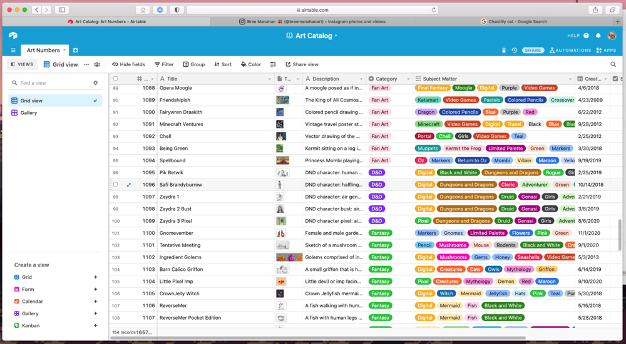The width and height of the screenshot is (626, 344).
Task: Expand record 1096 Safi Brandyburrow
Action: pyautogui.click(x=129, y=185)
